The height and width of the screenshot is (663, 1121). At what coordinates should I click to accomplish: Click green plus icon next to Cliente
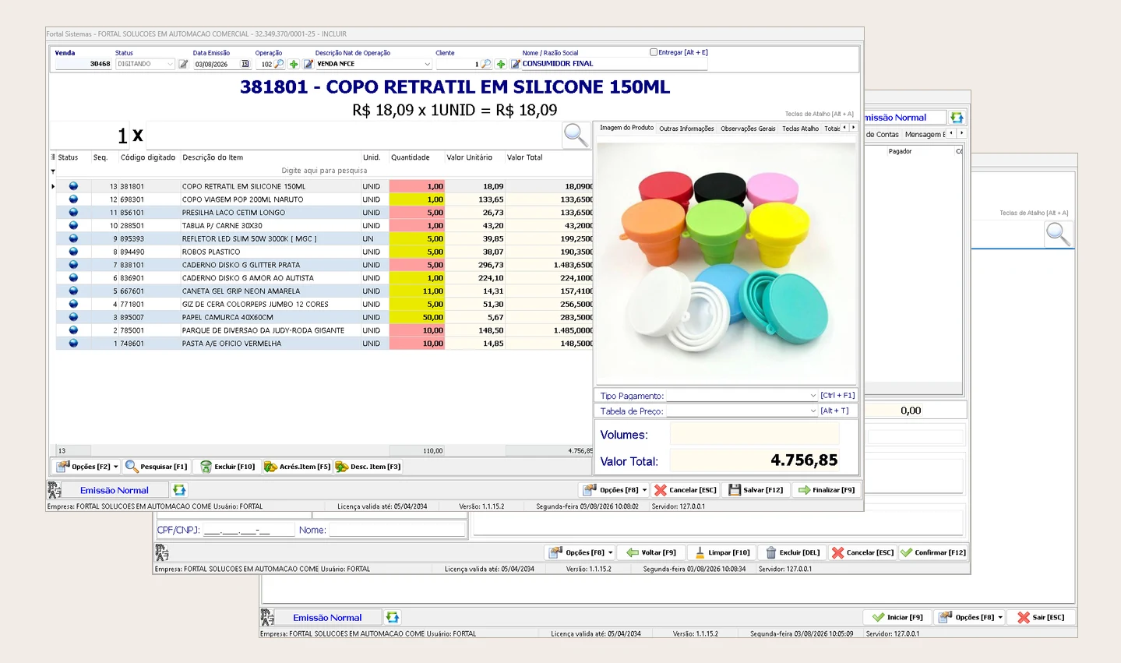click(x=501, y=64)
